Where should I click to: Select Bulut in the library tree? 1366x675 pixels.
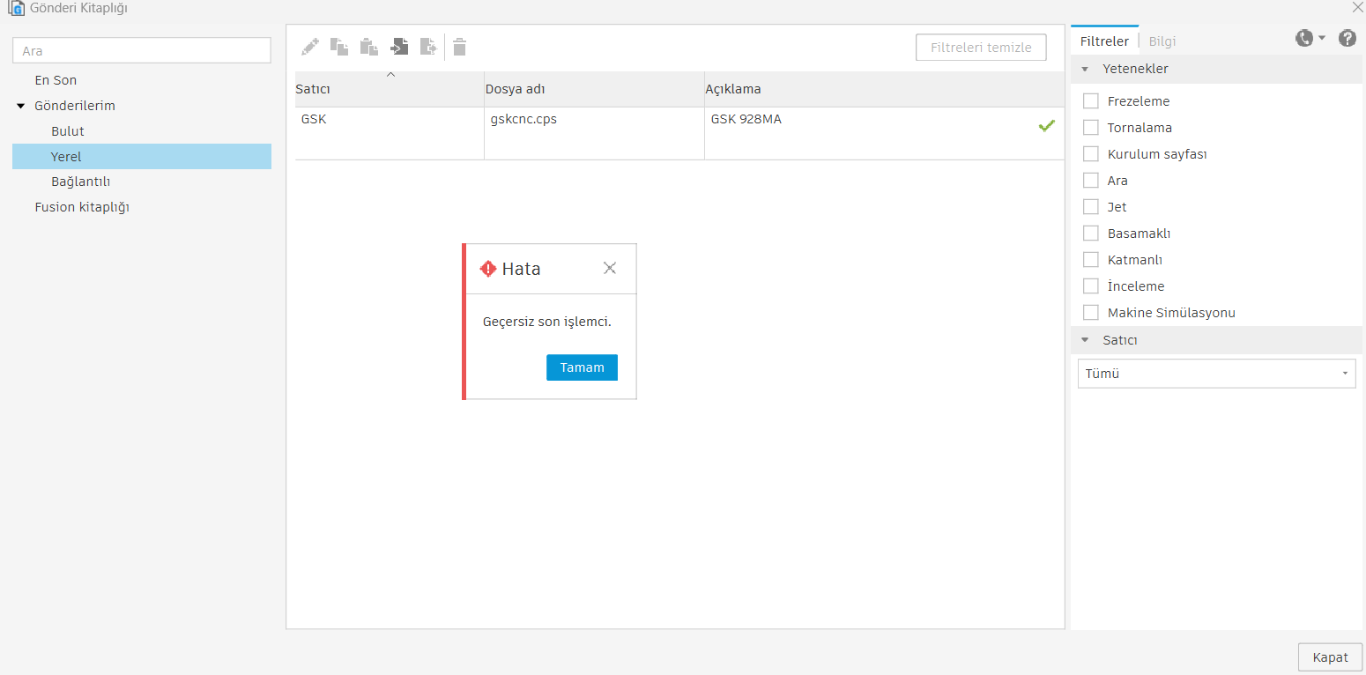pos(68,131)
